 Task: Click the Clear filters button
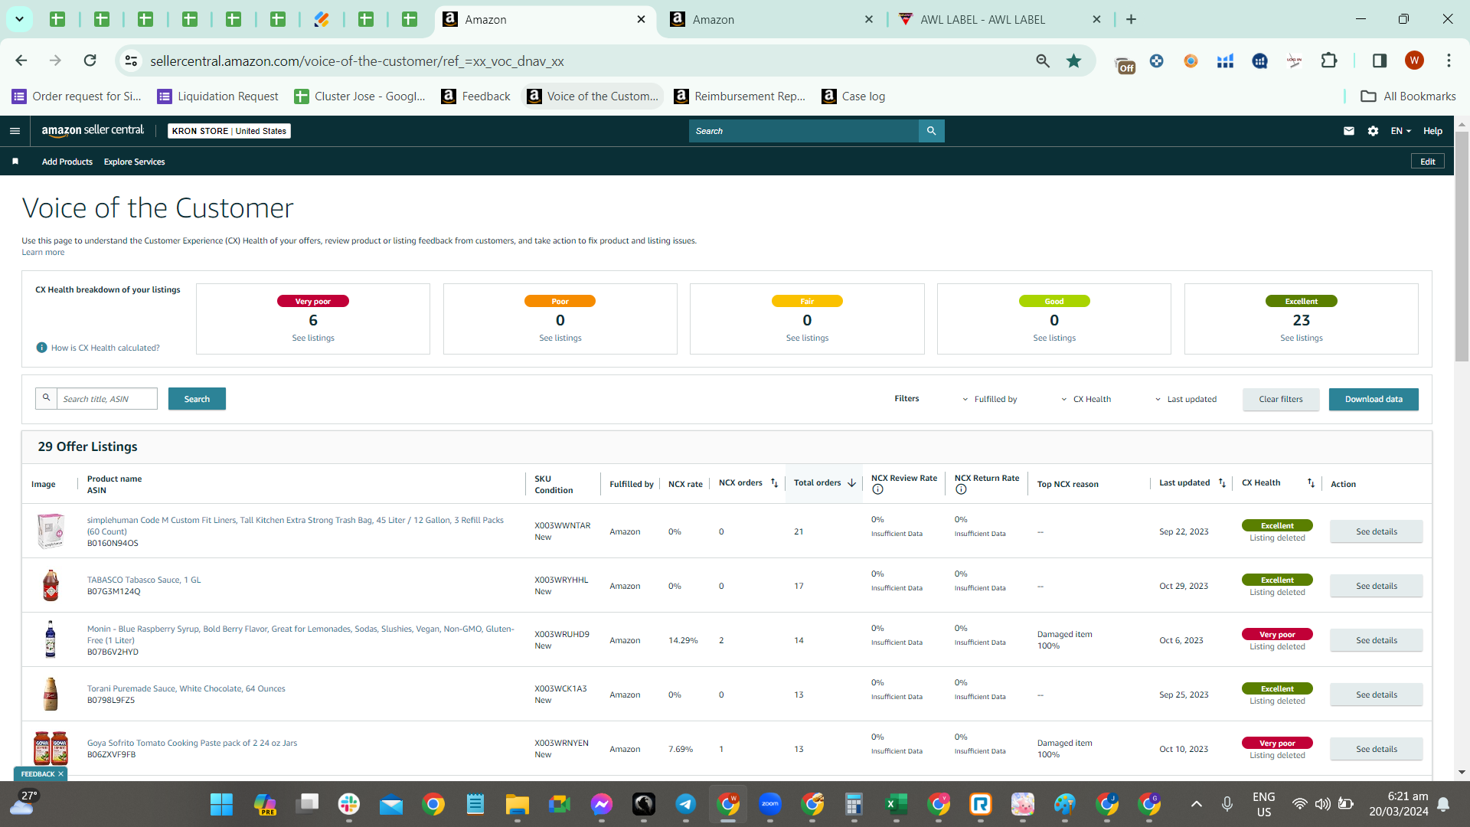point(1281,399)
